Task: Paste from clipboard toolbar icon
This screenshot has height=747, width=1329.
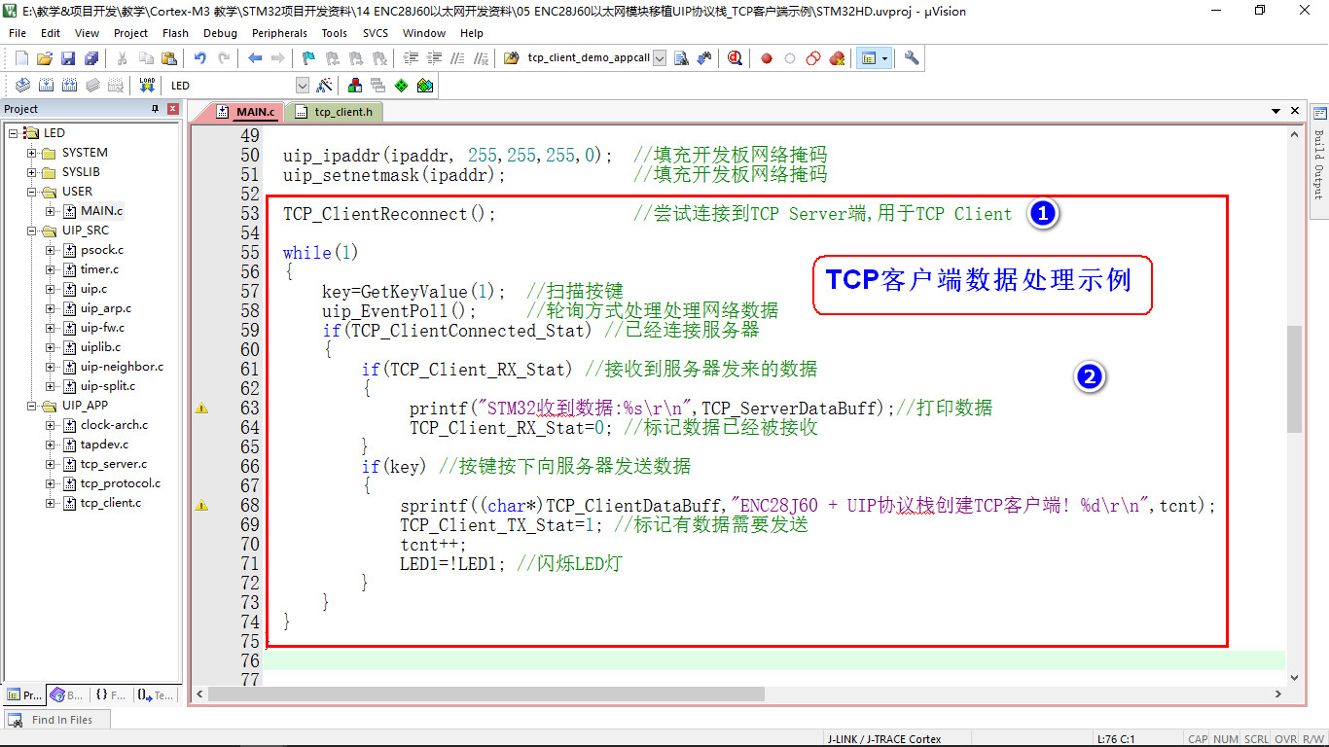Action: pyautogui.click(x=167, y=58)
